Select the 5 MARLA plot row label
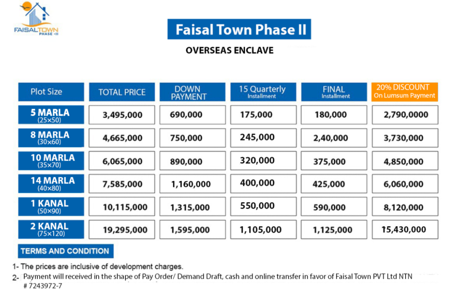This screenshot has height=293, width=451. 51,115
